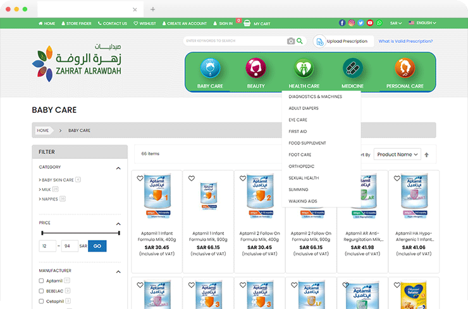Open What is Valid Prescription link
Image resolution: width=468 pixels, height=309 pixels.
pos(405,41)
